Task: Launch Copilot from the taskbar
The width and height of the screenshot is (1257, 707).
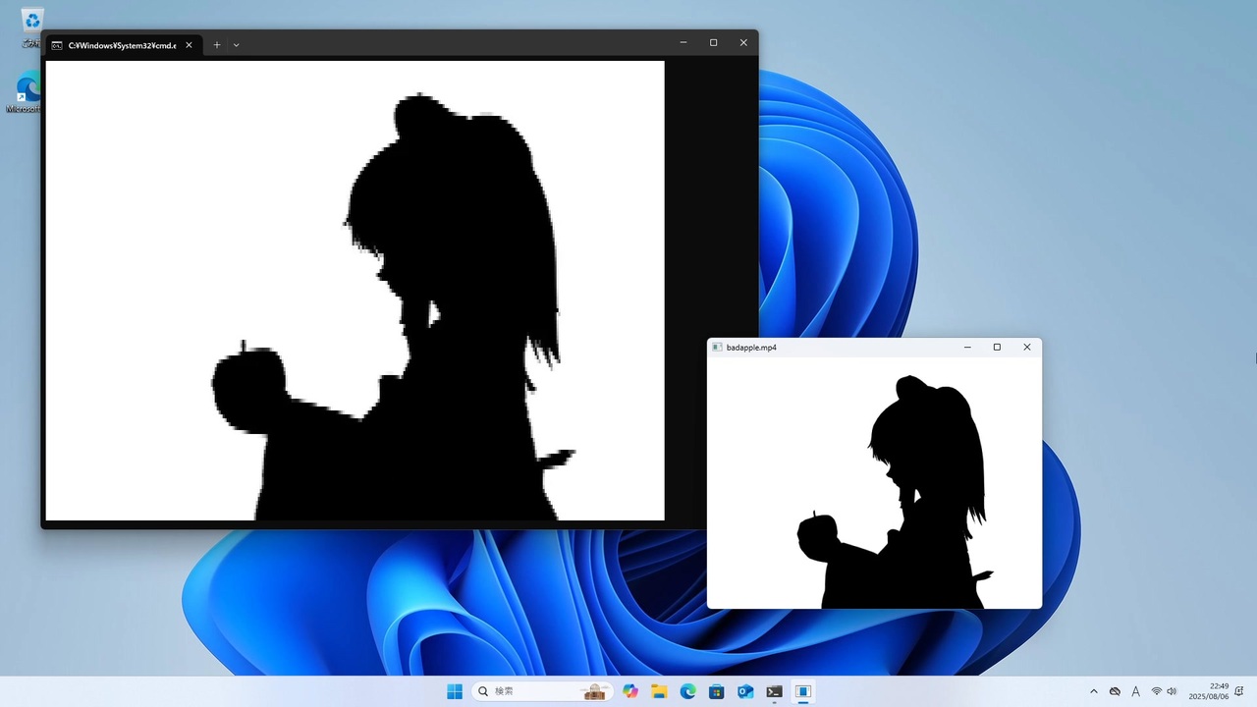Action: (x=630, y=691)
